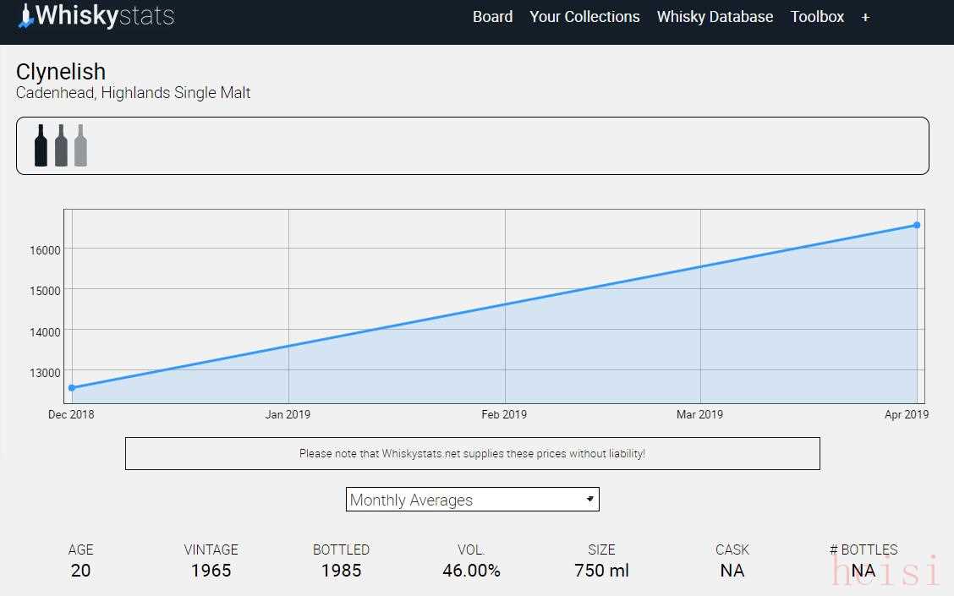954x596 pixels.
Task: Expand the Monthly Averages dropdown
Action: point(472,500)
